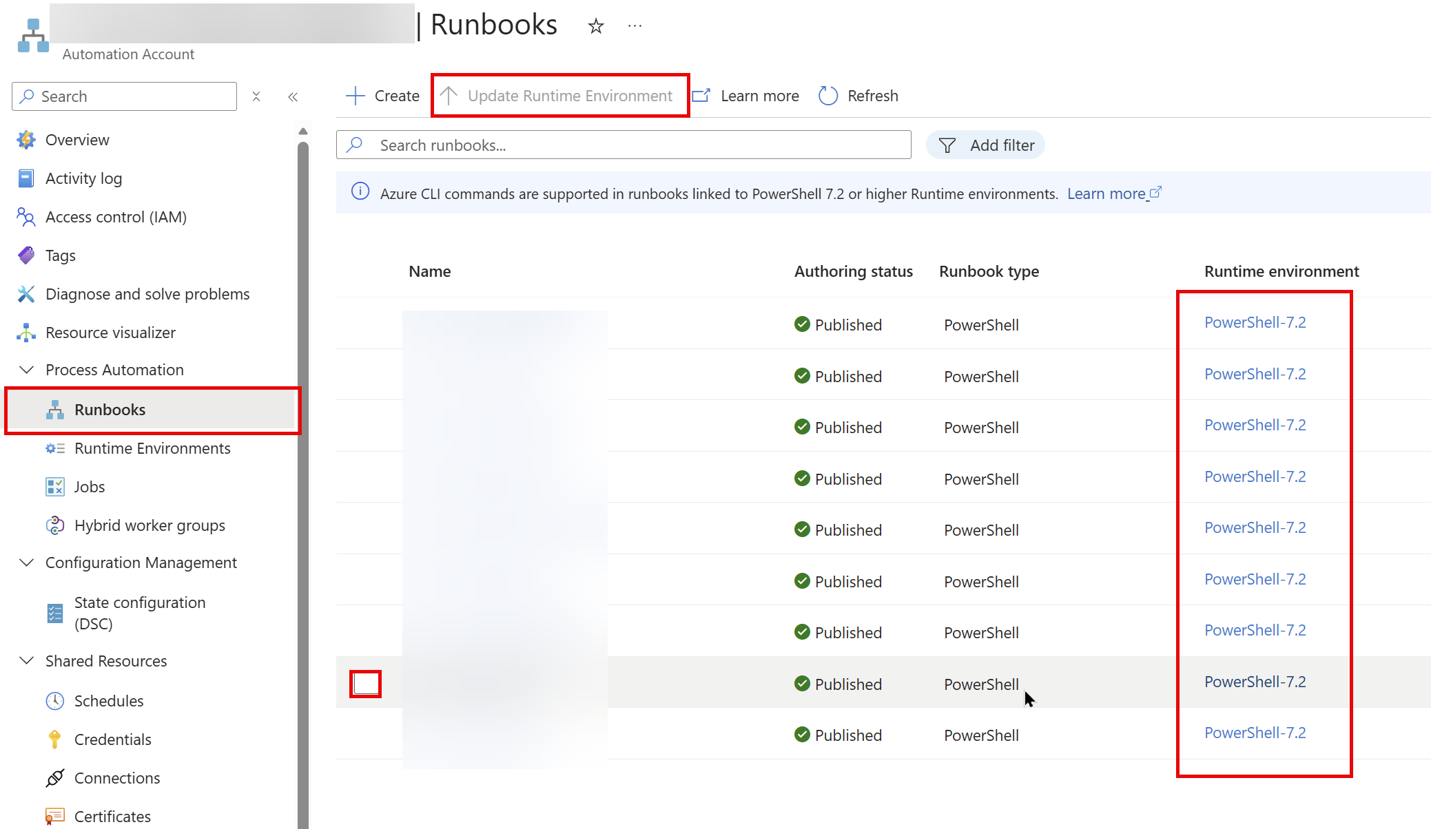This screenshot has height=829, width=1431.
Task: Click the Search runbooks field
Action: coord(624,145)
